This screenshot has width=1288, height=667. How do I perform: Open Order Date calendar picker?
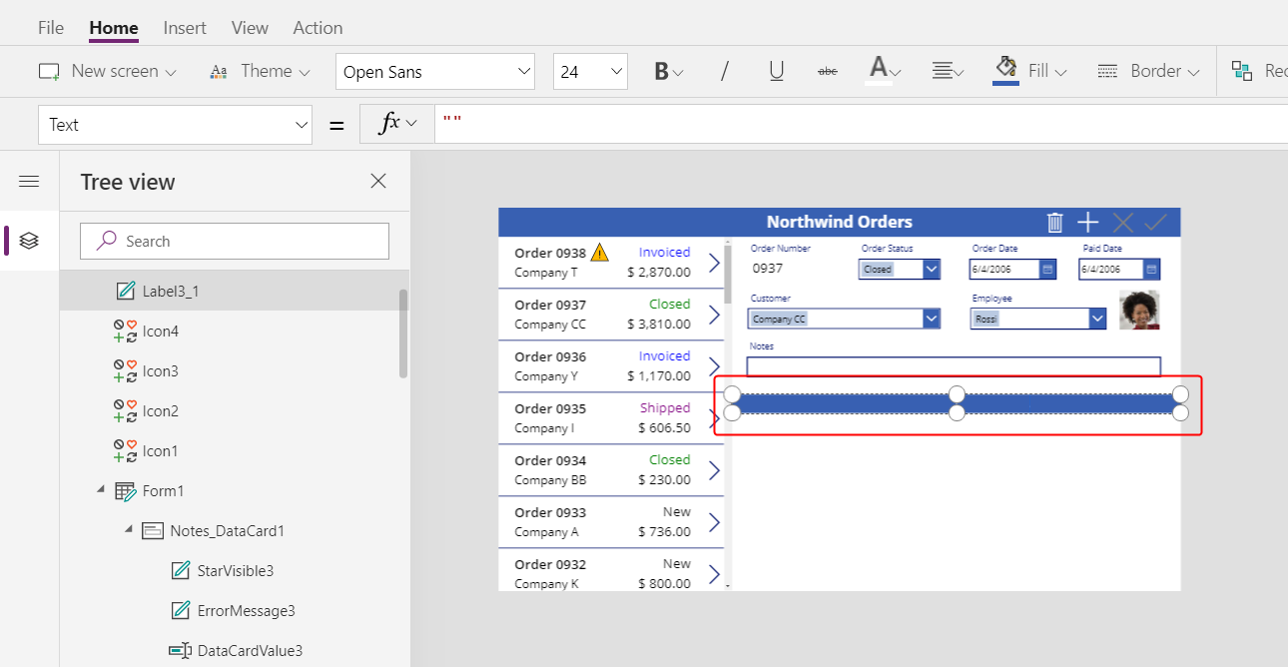(1047, 270)
